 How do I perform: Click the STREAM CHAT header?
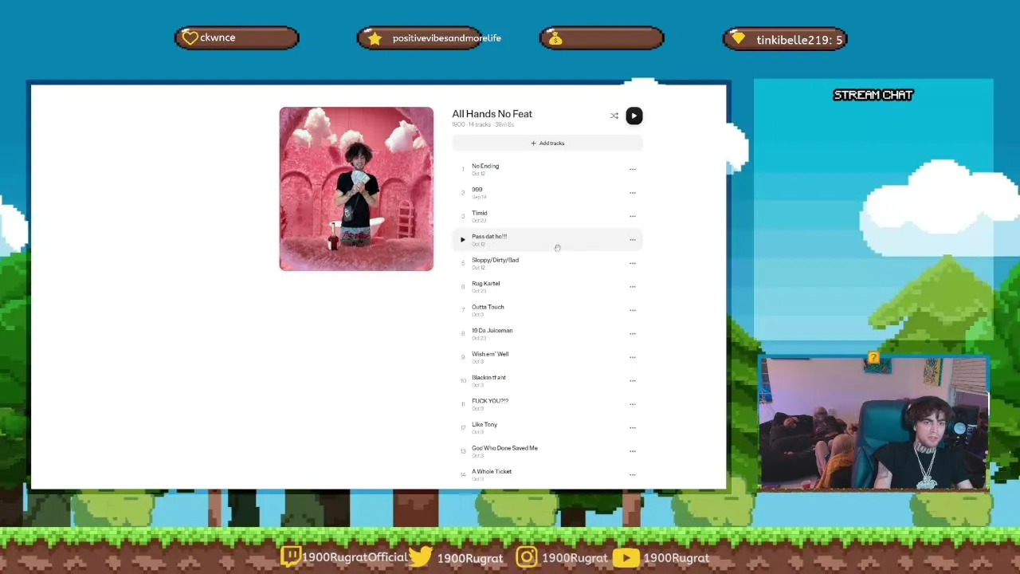click(873, 95)
